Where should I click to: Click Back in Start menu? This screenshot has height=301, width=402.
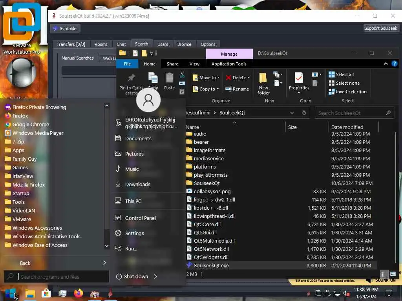pos(25,263)
